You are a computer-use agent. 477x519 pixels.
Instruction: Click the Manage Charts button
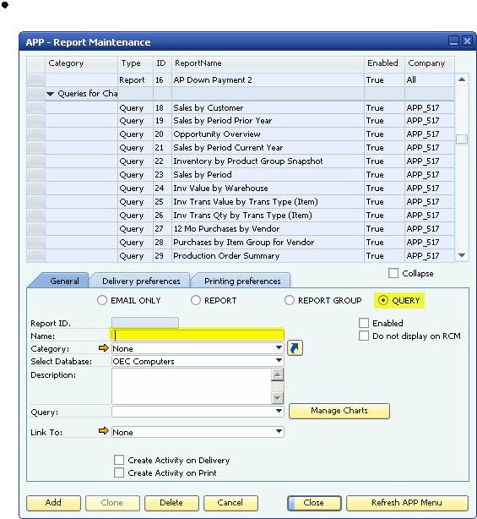339,411
